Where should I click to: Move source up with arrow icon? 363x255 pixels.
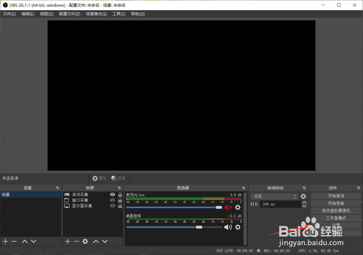point(96,241)
